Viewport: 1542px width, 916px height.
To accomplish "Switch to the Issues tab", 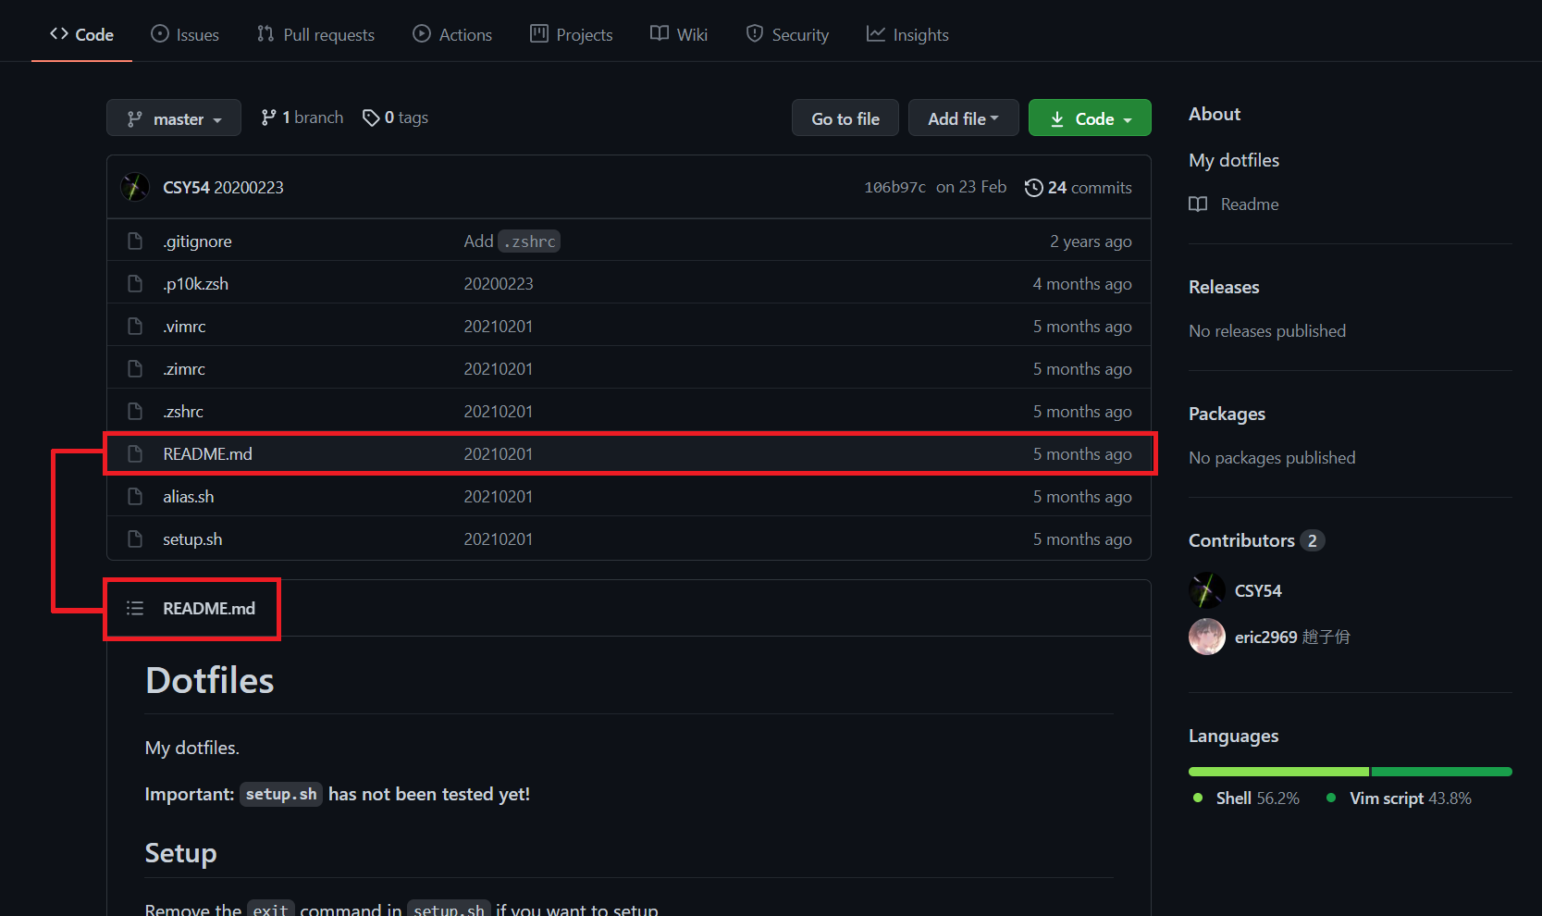I will [185, 35].
